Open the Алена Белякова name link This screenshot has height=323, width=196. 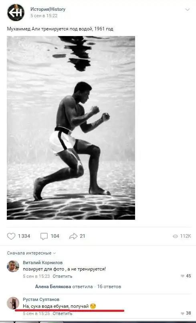click(x=53, y=287)
